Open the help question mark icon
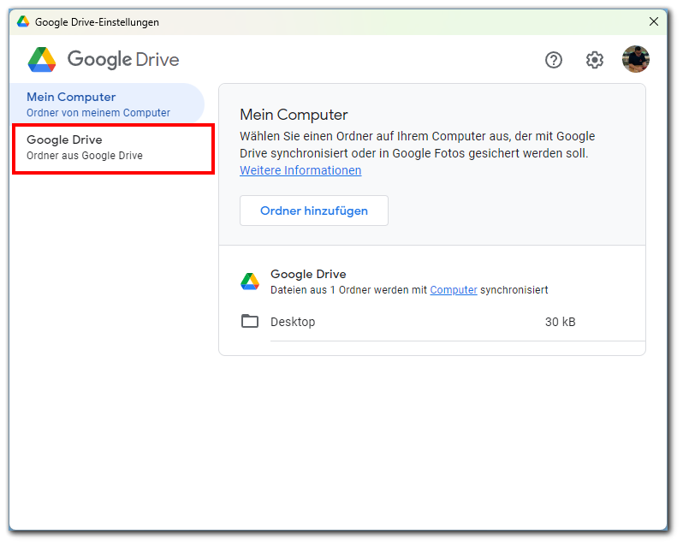683x546 pixels. pos(554,60)
